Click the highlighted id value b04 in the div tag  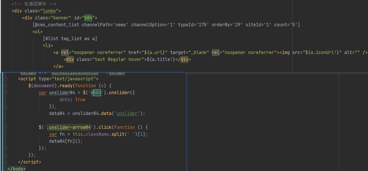point(88,18)
